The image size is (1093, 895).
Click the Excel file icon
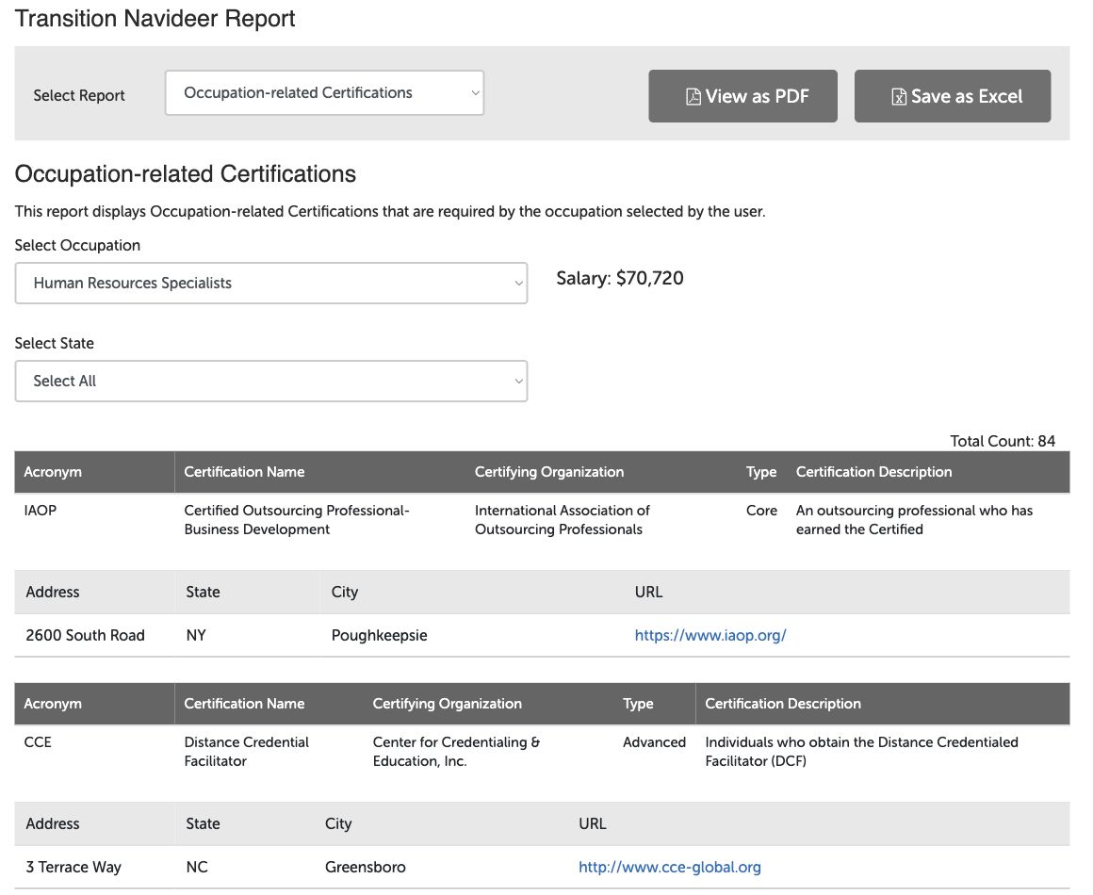pyautogui.click(x=899, y=96)
